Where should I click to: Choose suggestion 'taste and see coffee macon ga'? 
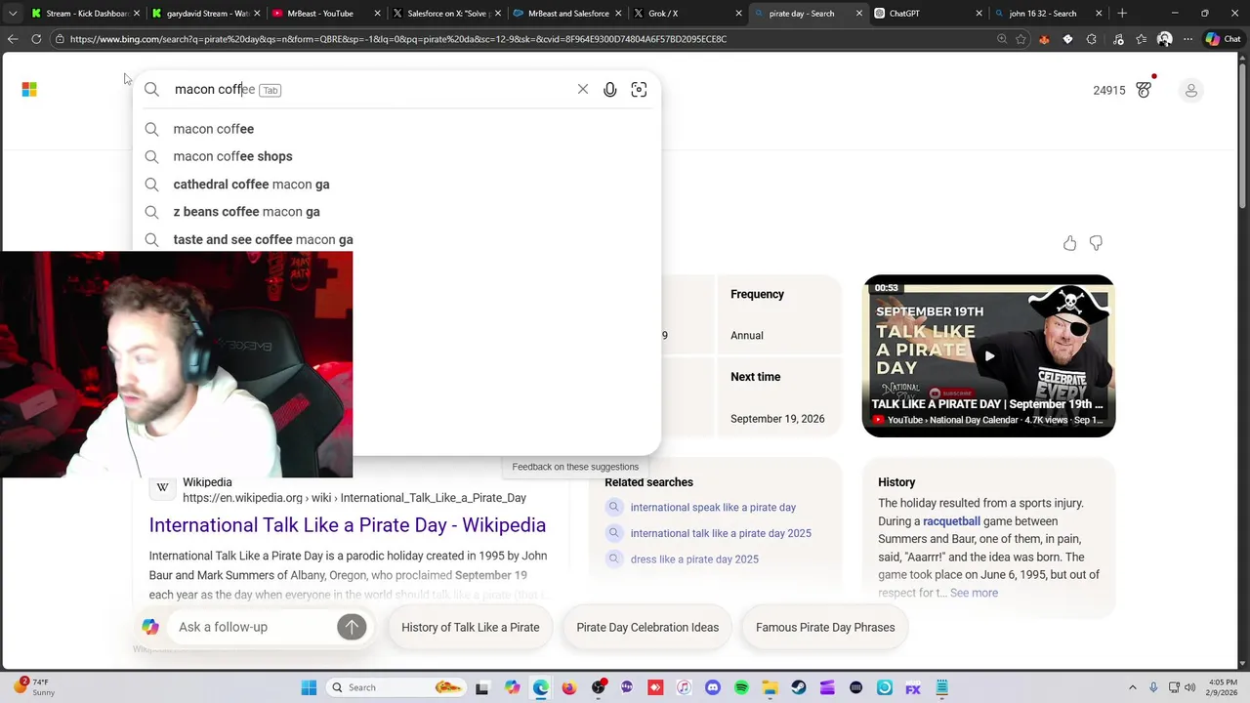396,239
